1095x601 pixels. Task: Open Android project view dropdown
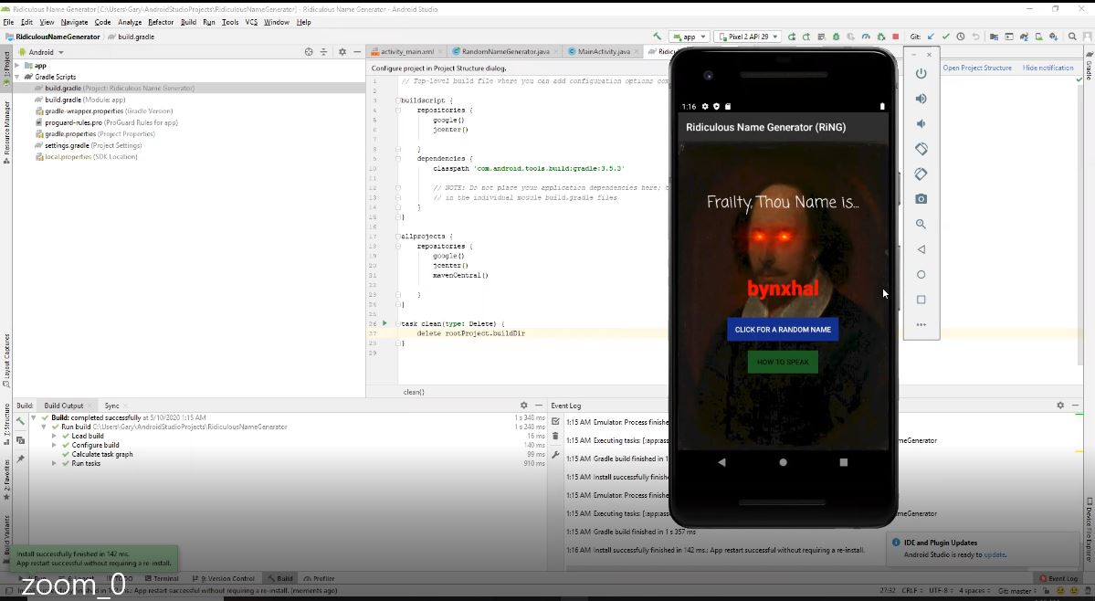click(x=42, y=52)
